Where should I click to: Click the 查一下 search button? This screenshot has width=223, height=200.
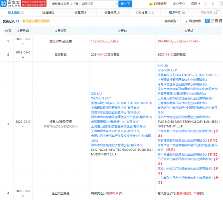pos(125,4)
